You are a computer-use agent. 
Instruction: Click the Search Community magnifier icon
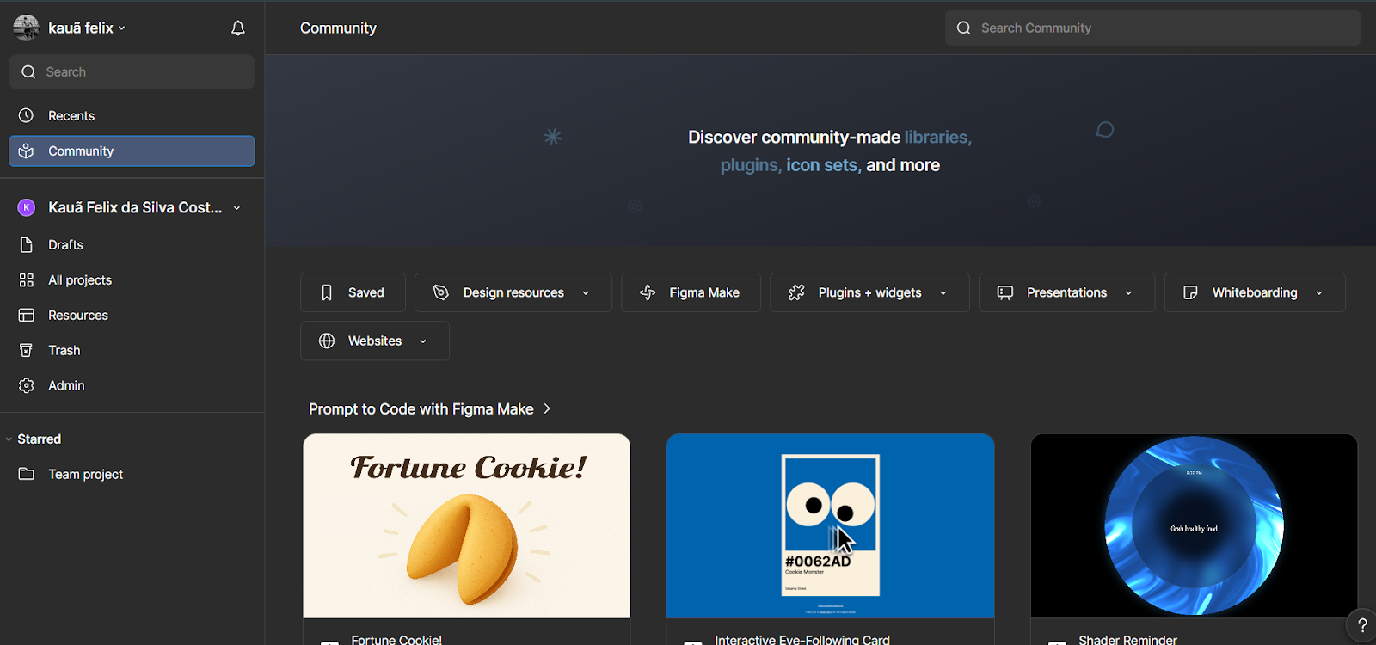(964, 28)
